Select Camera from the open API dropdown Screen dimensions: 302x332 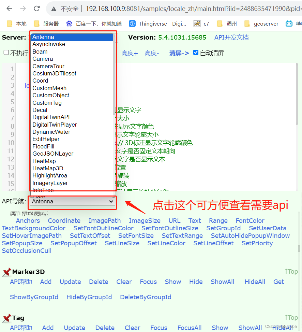(x=43, y=59)
